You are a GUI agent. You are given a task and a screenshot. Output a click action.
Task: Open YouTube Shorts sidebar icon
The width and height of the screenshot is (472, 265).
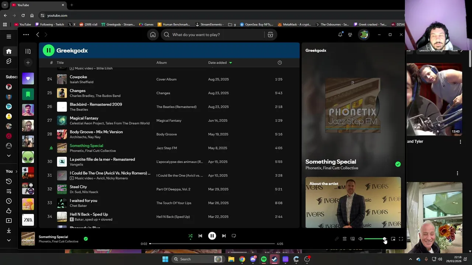[9, 61]
